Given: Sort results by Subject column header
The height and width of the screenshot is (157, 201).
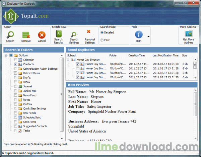Looking at the screenshot, I should (72, 55).
